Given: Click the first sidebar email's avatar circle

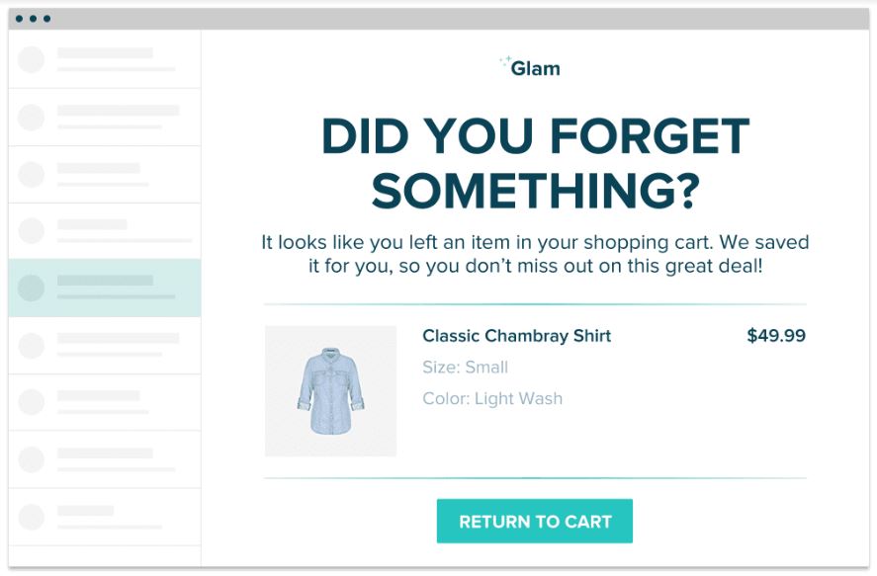Looking at the screenshot, I should click(x=32, y=59).
